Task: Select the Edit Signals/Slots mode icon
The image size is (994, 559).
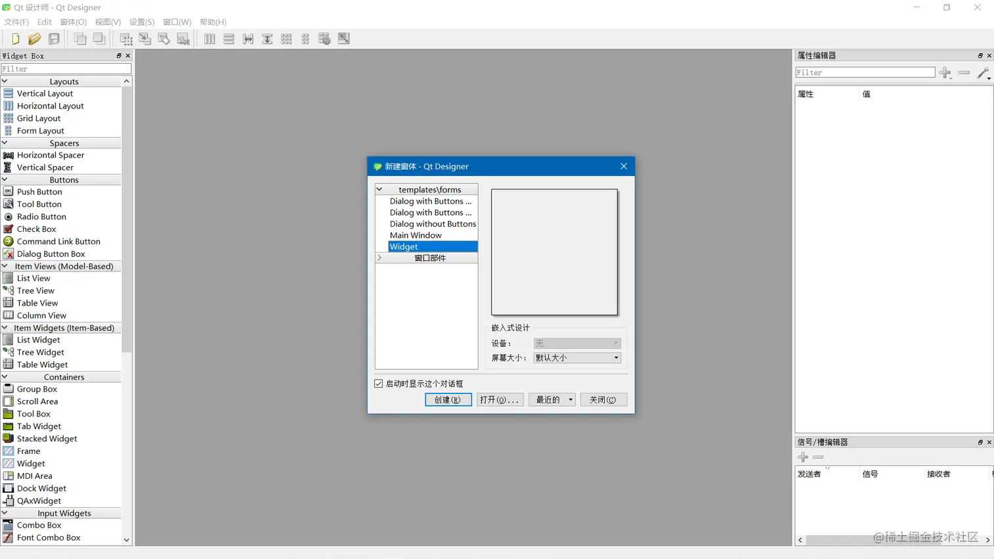Action: tap(145, 39)
